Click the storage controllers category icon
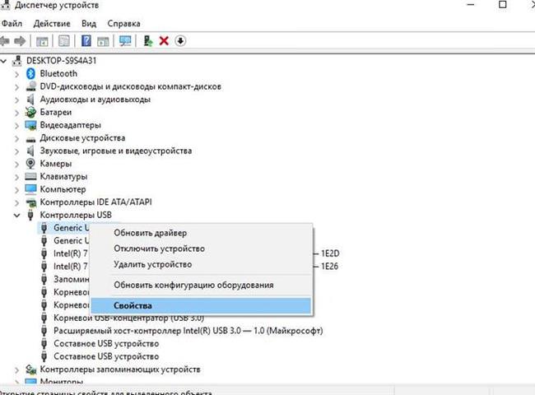The width and height of the screenshot is (535, 395). pyautogui.click(x=30, y=369)
